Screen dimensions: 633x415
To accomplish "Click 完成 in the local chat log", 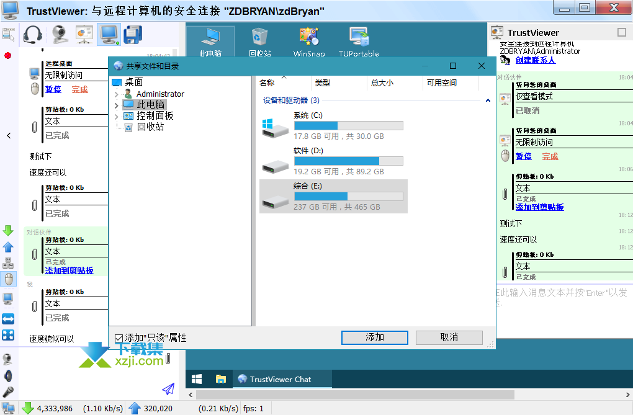I will [79, 89].
